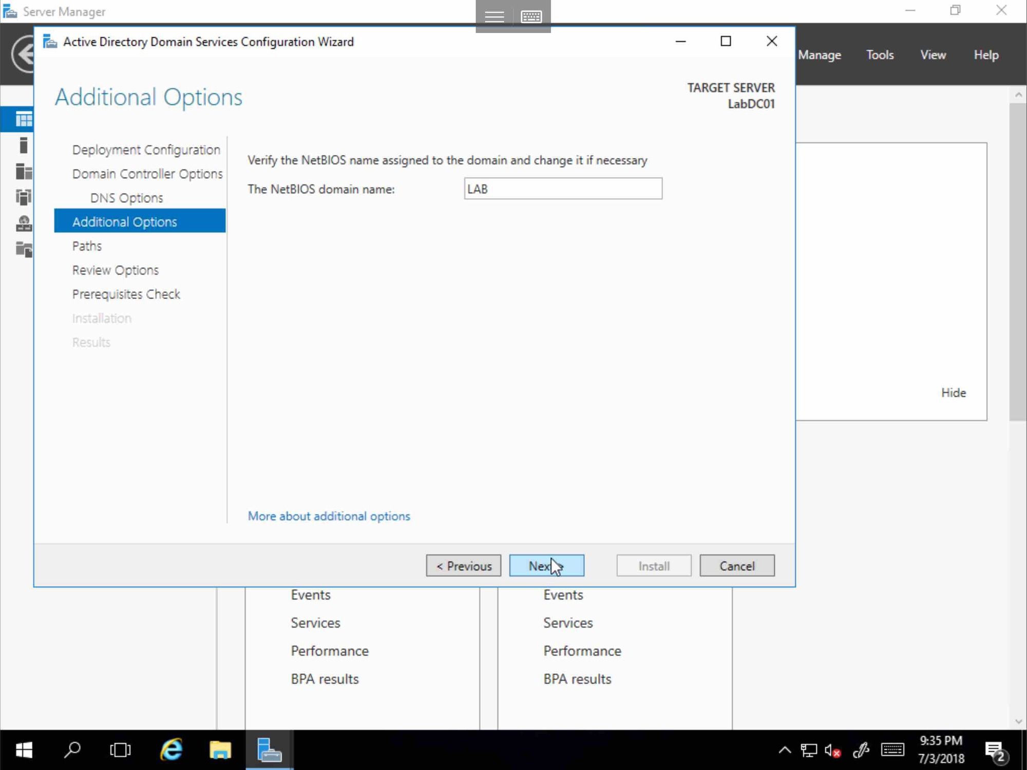The height and width of the screenshot is (770, 1027).
Task: Go to DNS Options step
Action: tap(126, 198)
